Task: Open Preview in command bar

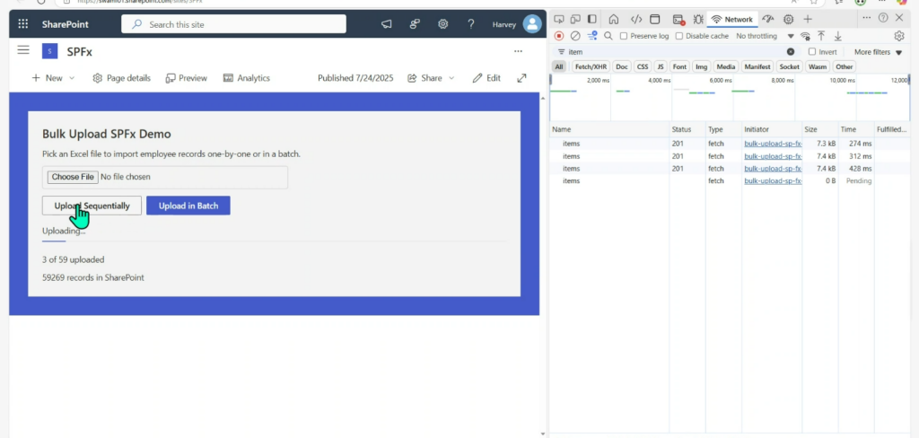Action: click(x=187, y=78)
